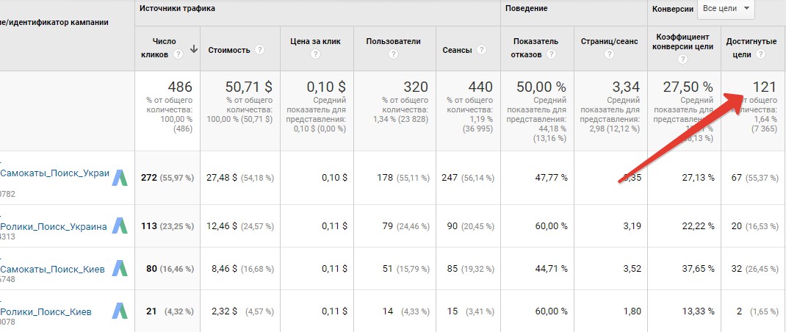Click total users value '320'

(416, 87)
